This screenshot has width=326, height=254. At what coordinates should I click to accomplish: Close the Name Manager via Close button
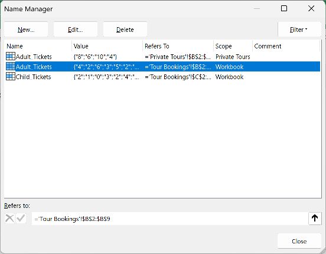click(x=299, y=241)
